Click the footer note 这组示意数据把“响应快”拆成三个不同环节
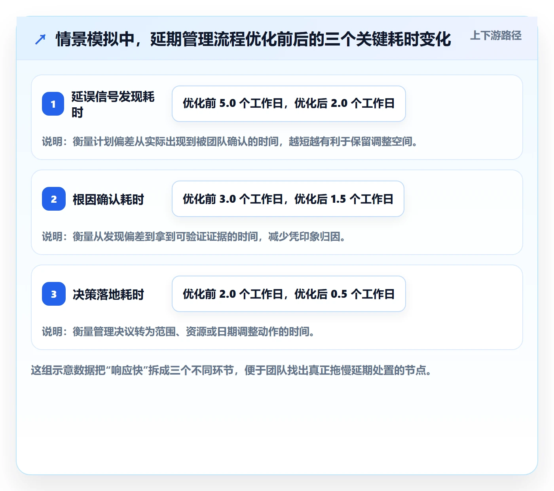 click(231, 370)
